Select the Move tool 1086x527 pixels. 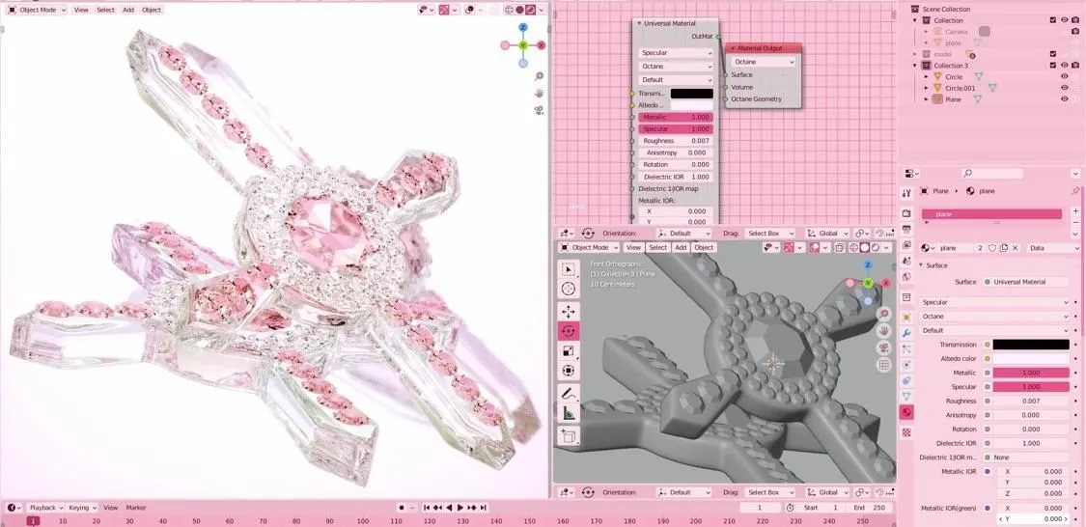point(568,311)
